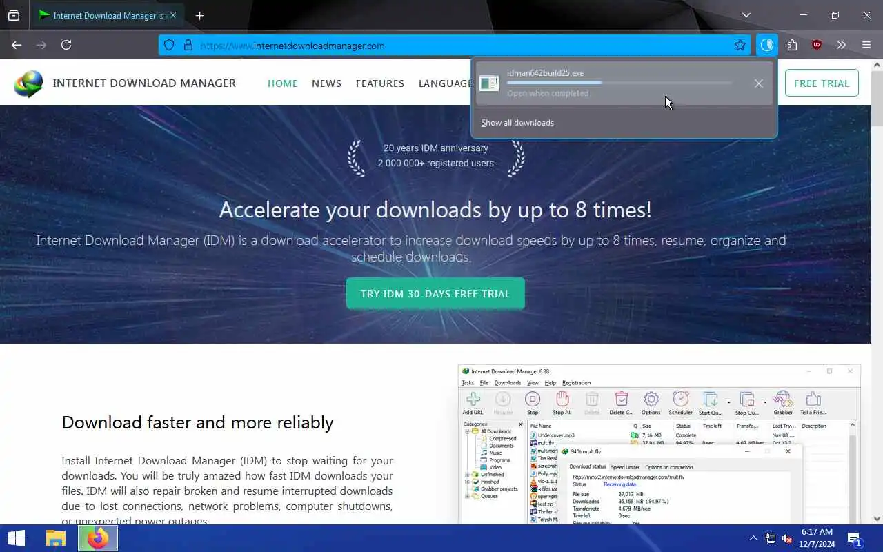The image size is (883, 552).
Task: Open the notification center icon
Action: point(854,538)
